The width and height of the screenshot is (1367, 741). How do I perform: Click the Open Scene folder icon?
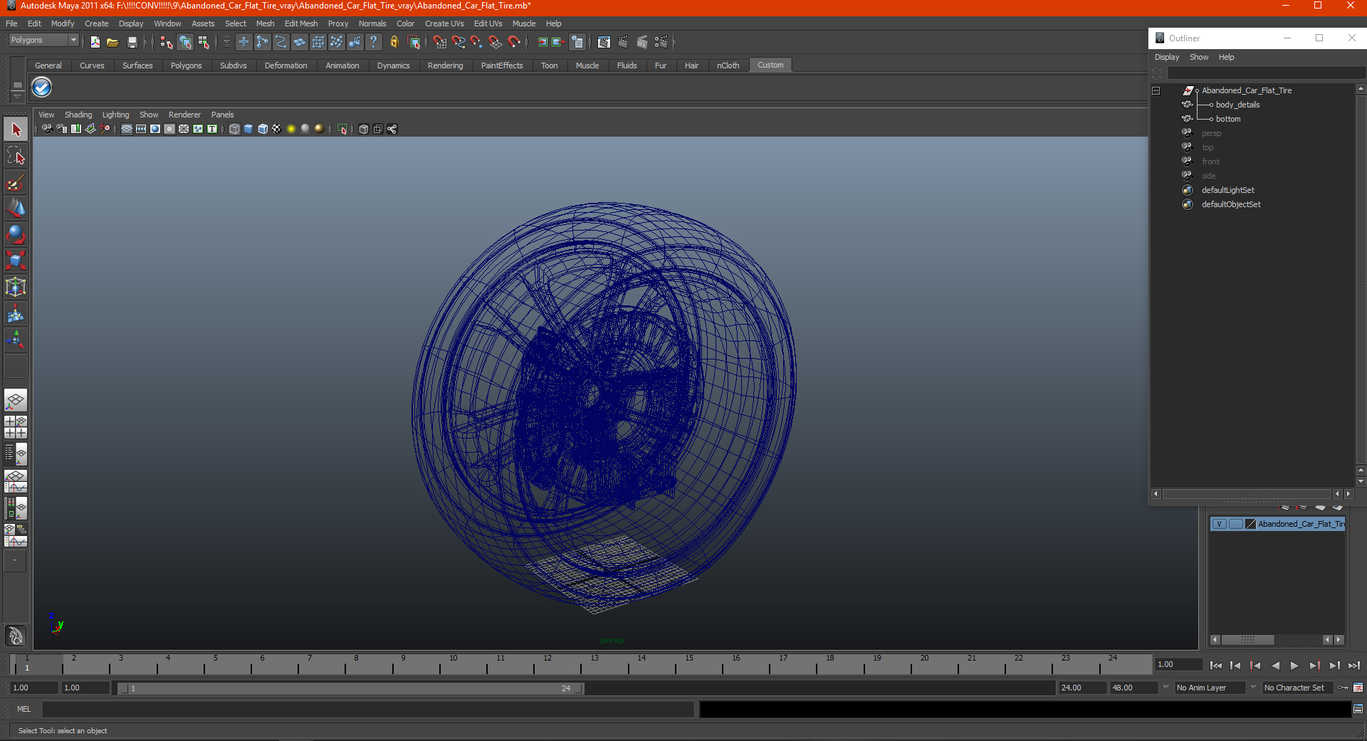click(x=112, y=43)
